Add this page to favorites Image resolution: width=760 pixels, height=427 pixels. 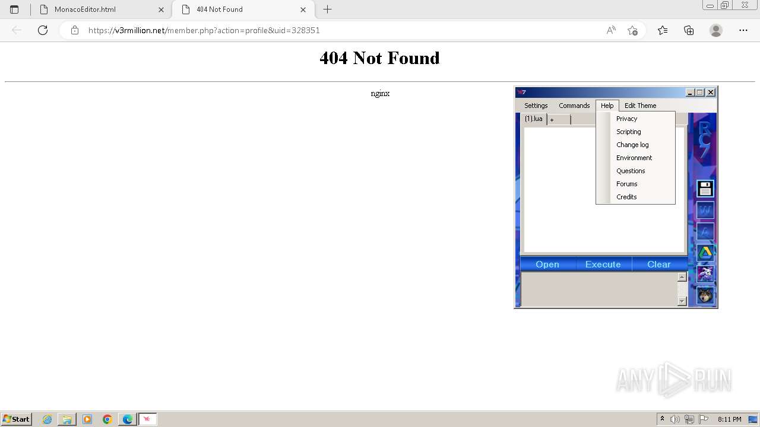tap(632, 30)
